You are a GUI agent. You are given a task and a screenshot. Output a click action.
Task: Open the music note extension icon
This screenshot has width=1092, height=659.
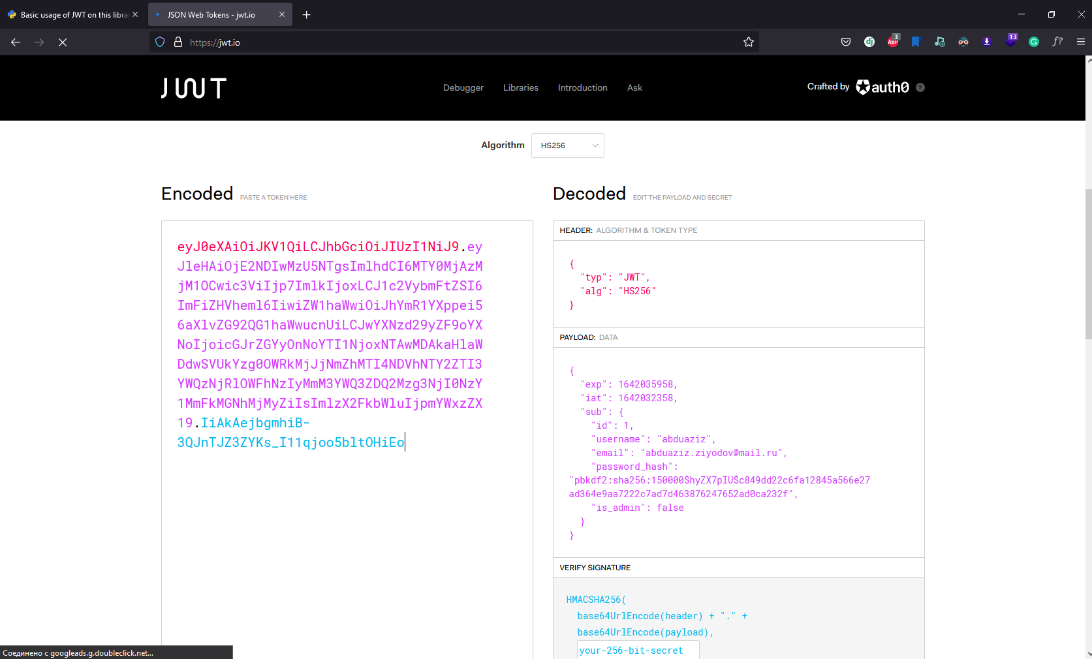click(940, 42)
